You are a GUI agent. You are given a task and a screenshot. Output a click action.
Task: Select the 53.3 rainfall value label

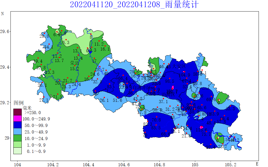coord(230,109)
